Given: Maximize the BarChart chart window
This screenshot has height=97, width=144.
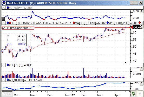Looking at the screenshot, I should 136,3.
